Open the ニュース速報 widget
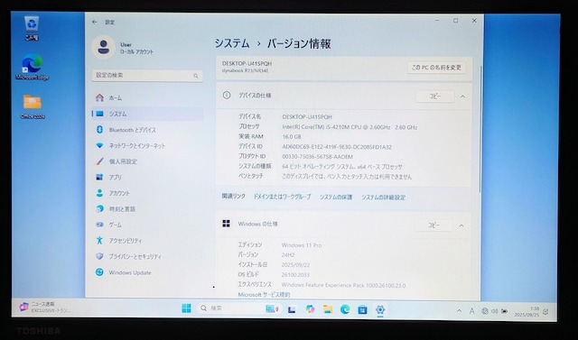The height and width of the screenshot is (340, 578). tap(44, 307)
